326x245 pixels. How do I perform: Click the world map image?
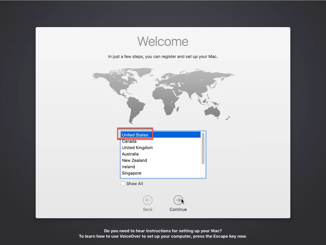(163, 95)
